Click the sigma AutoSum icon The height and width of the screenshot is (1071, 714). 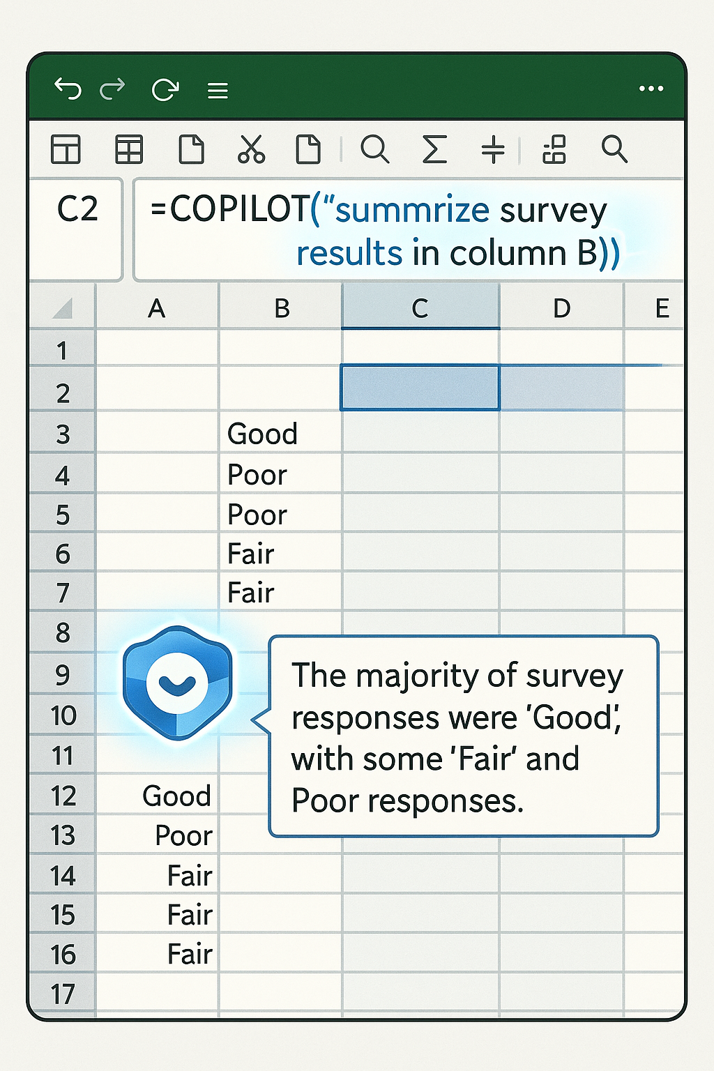pyautogui.click(x=434, y=149)
